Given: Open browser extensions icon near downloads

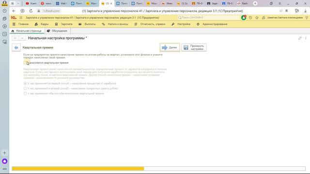Looking at the screenshot, I should point(297,11).
